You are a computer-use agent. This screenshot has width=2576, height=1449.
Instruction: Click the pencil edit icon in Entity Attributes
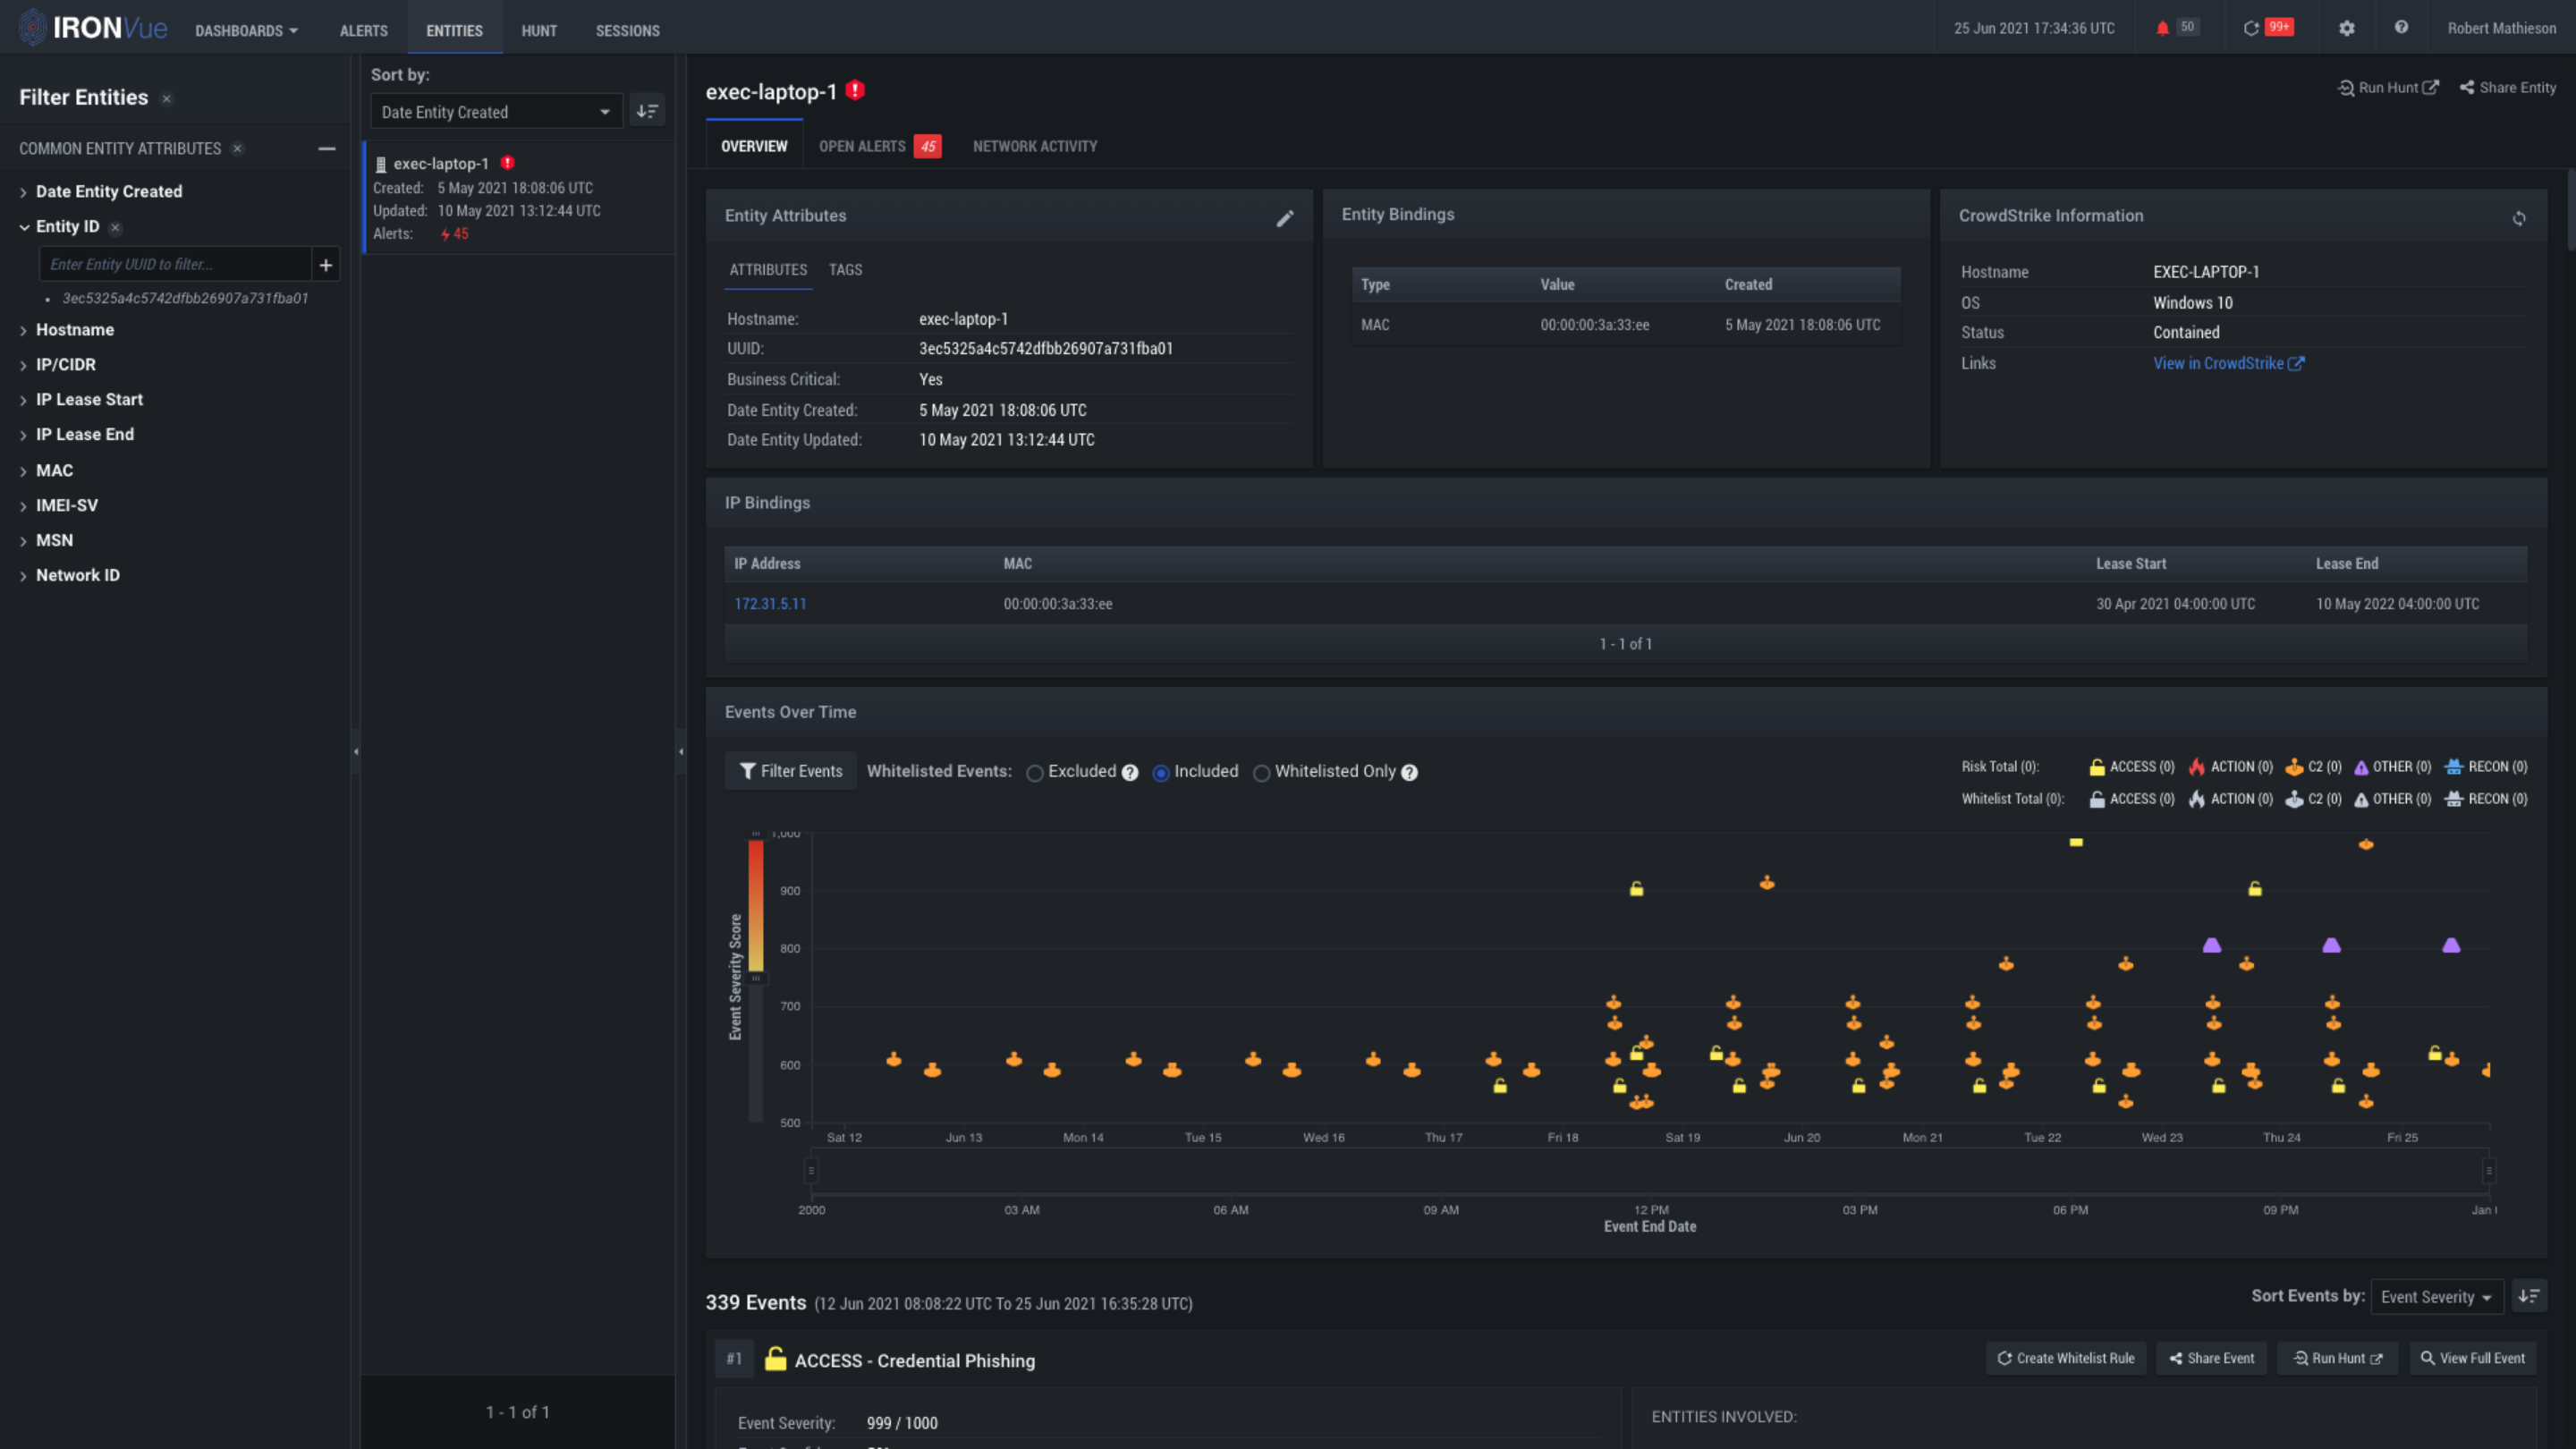pyautogui.click(x=1285, y=218)
